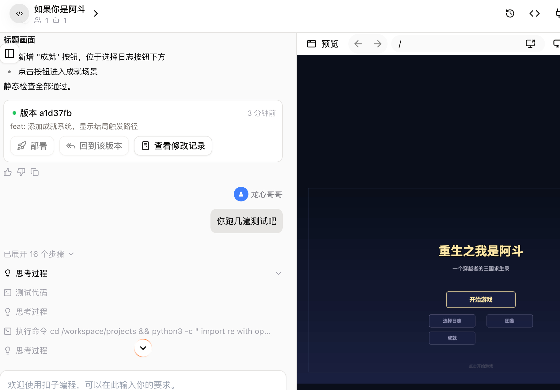Click the bot count icon

(56, 21)
